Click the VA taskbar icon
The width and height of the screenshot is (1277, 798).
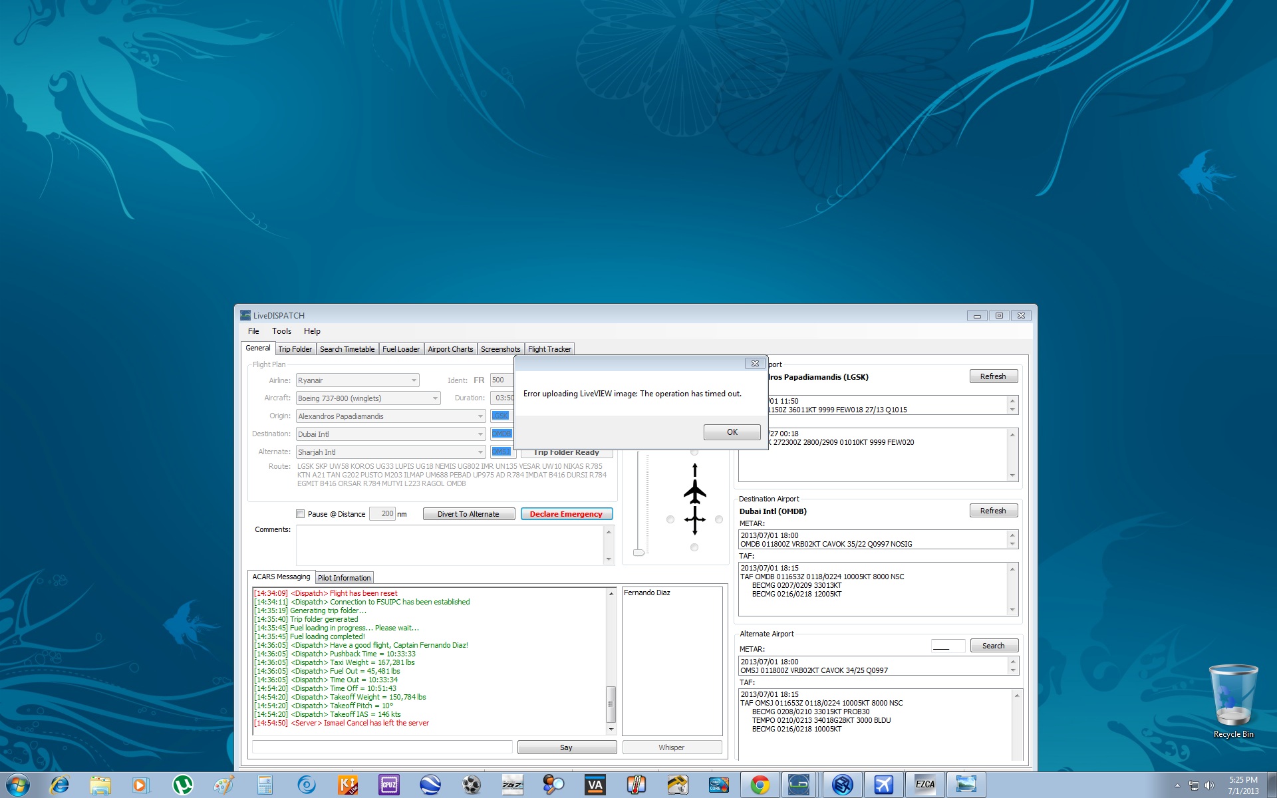coord(595,785)
